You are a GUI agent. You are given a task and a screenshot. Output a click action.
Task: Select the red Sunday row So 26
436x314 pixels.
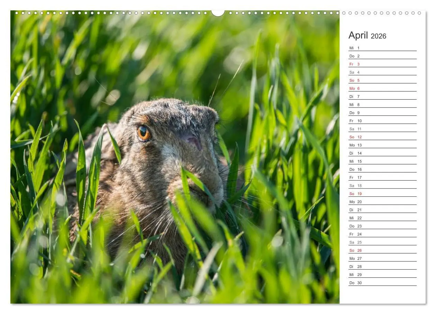click(x=382, y=251)
